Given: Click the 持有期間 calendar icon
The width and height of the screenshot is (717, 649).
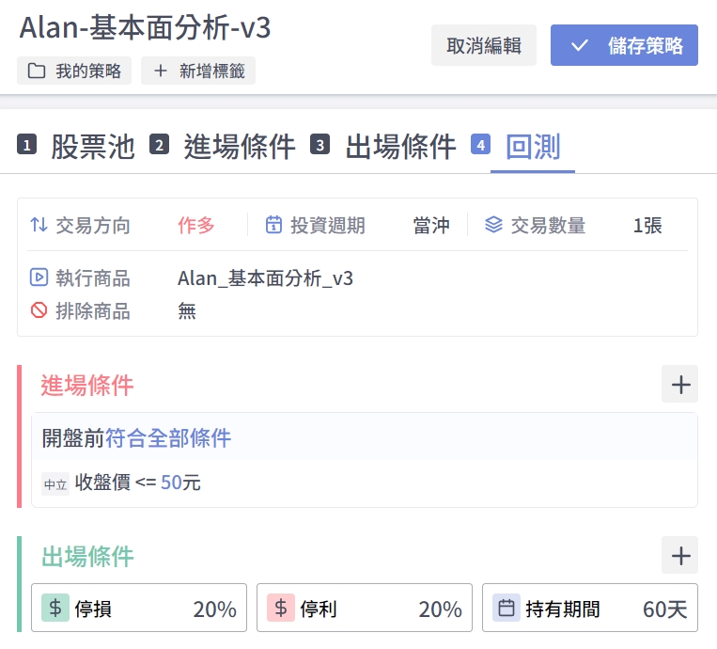Looking at the screenshot, I should click(x=507, y=608).
